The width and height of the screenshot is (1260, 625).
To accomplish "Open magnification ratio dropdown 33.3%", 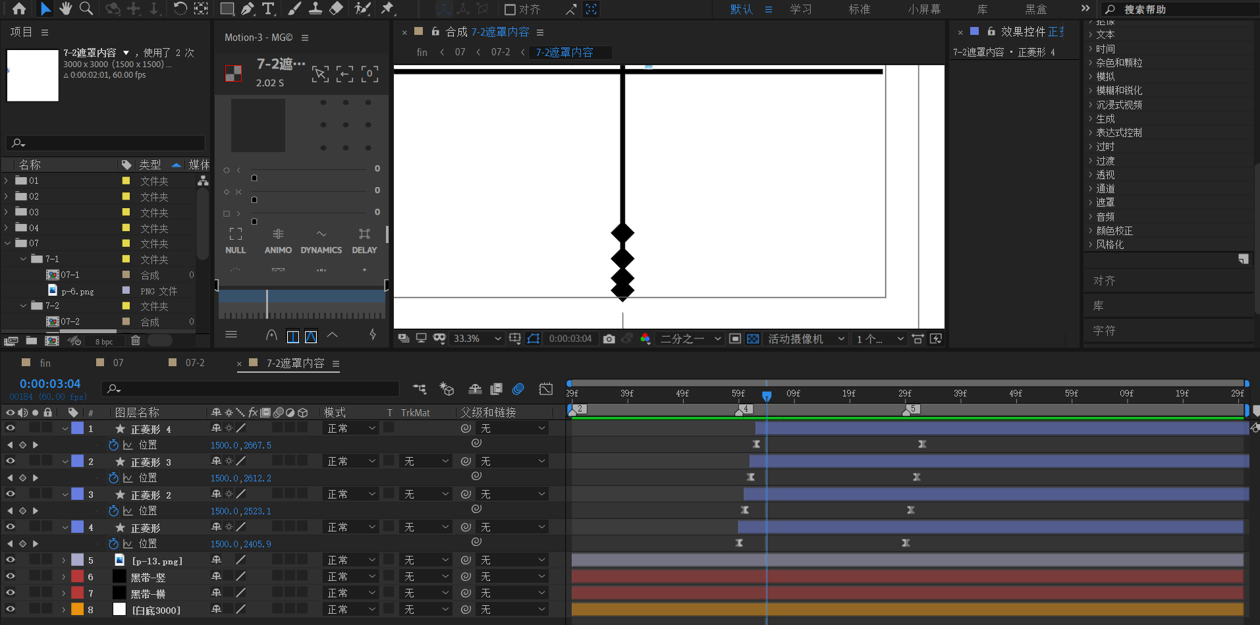I will point(477,339).
